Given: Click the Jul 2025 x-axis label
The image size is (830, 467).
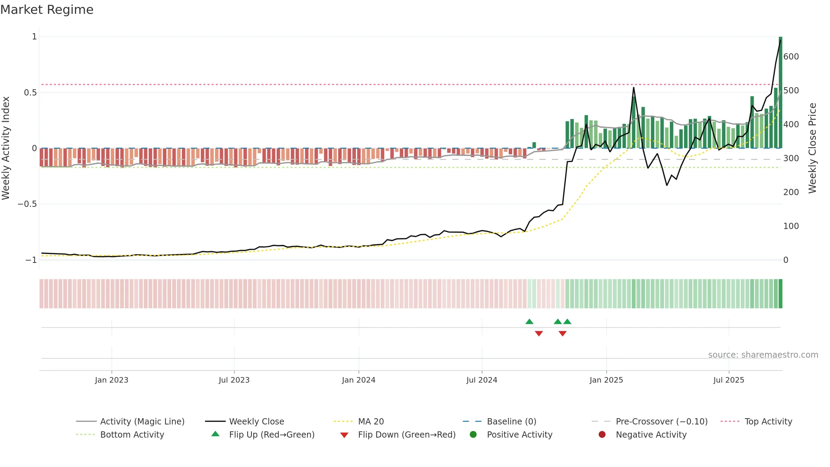Looking at the screenshot, I should point(729,380).
